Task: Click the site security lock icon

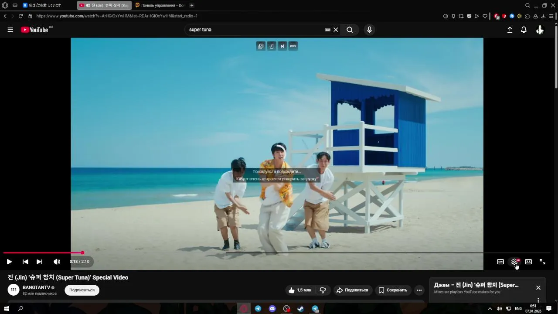Action: [x=30, y=16]
